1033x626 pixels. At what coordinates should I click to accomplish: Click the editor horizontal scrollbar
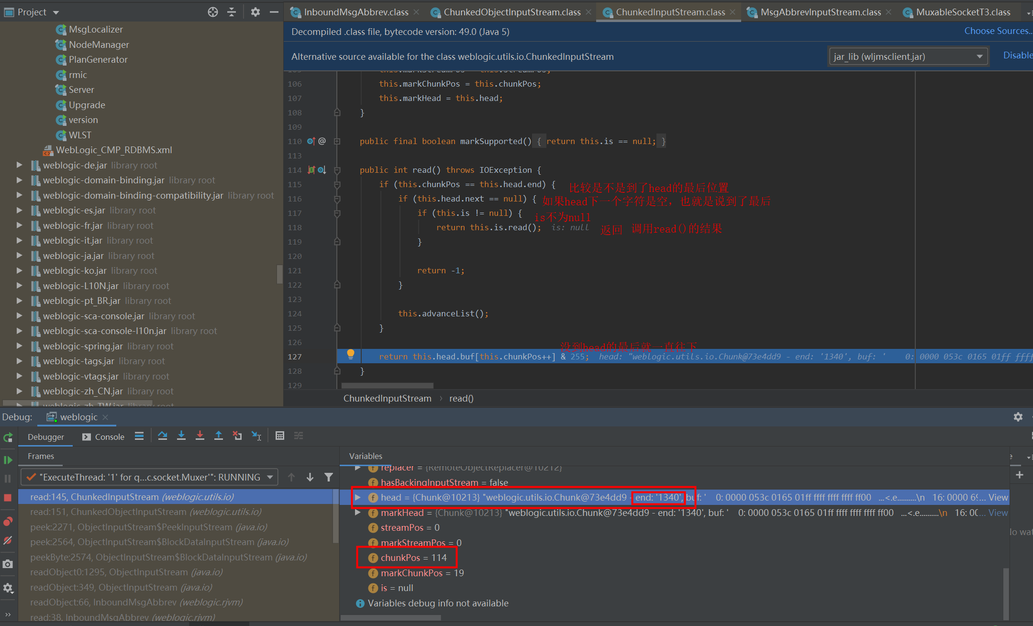click(x=387, y=386)
